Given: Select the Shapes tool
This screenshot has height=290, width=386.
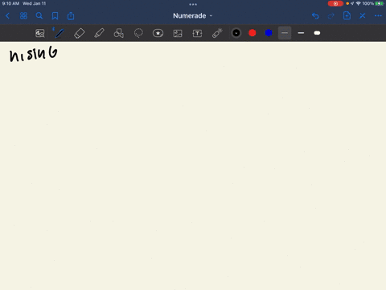Looking at the screenshot, I should point(119,33).
